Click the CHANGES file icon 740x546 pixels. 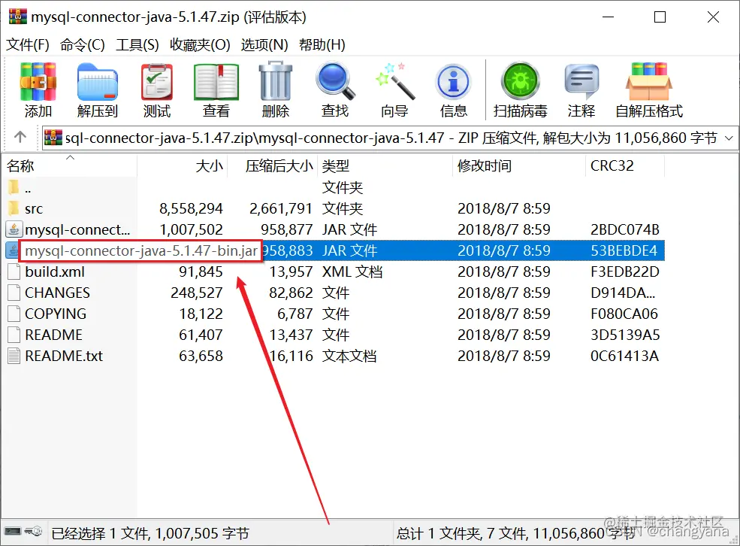point(14,293)
